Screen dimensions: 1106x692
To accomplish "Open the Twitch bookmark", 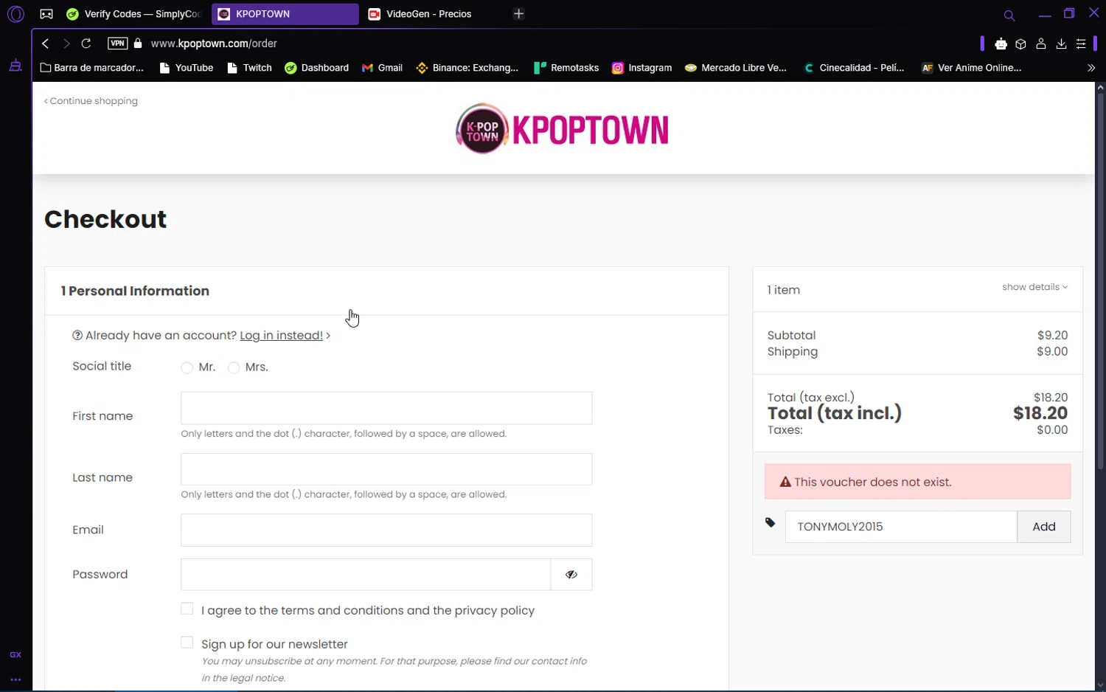I will (249, 68).
